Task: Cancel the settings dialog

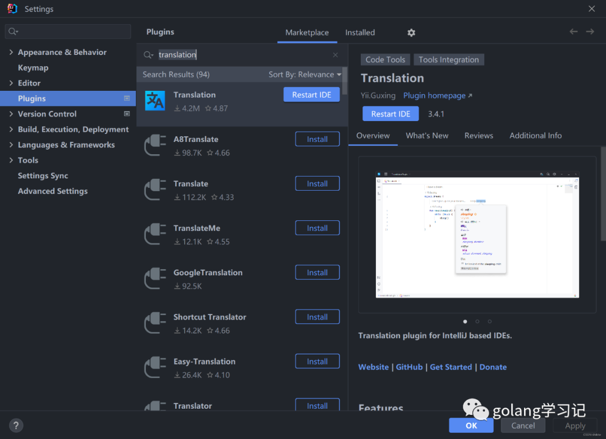Action: [x=523, y=426]
